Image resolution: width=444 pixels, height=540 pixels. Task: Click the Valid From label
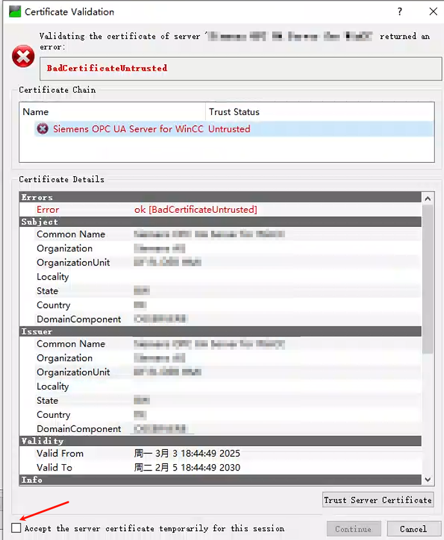(x=60, y=453)
